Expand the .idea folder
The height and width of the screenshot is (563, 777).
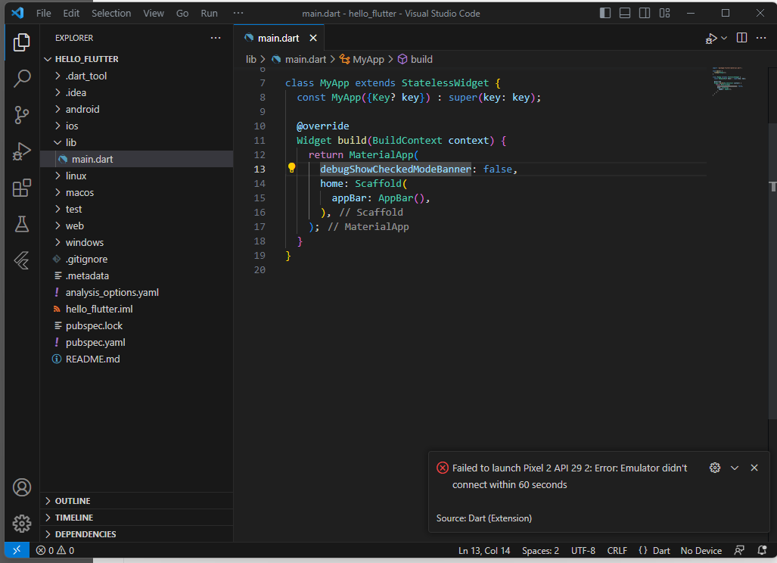136,92
